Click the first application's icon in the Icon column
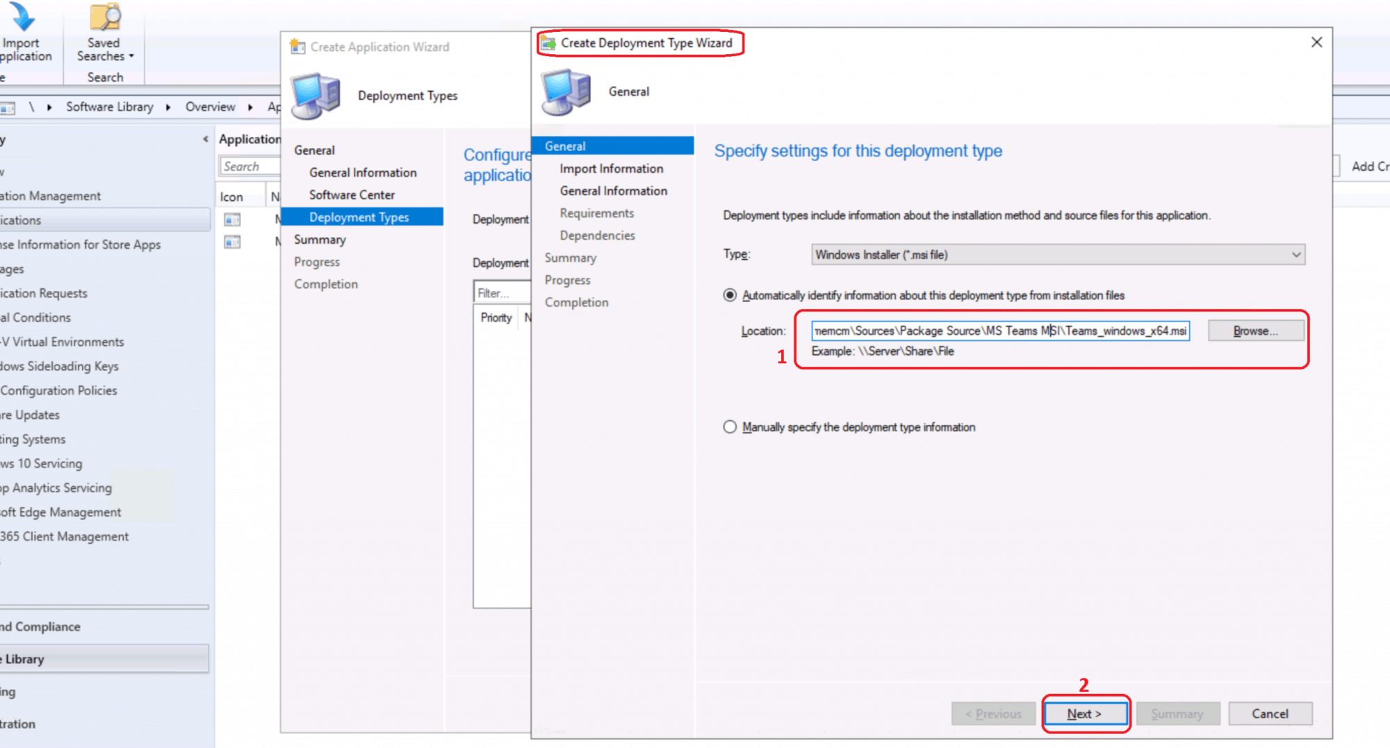This screenshot has width=1390, height=748. click(x=231, y=219)
